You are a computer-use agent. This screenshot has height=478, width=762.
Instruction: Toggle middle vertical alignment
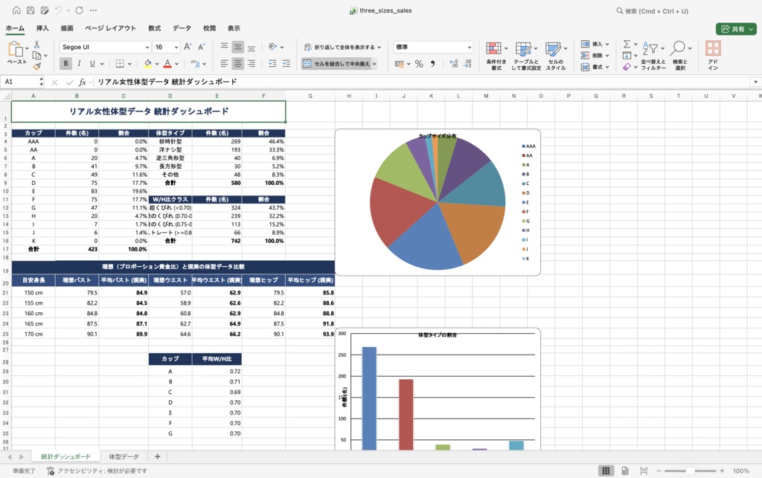coord(237,47)
